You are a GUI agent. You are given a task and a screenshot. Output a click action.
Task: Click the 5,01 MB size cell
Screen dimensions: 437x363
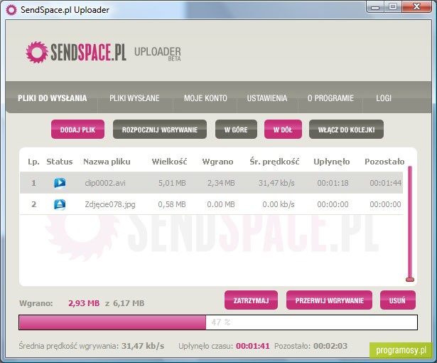tap(172, 183)
